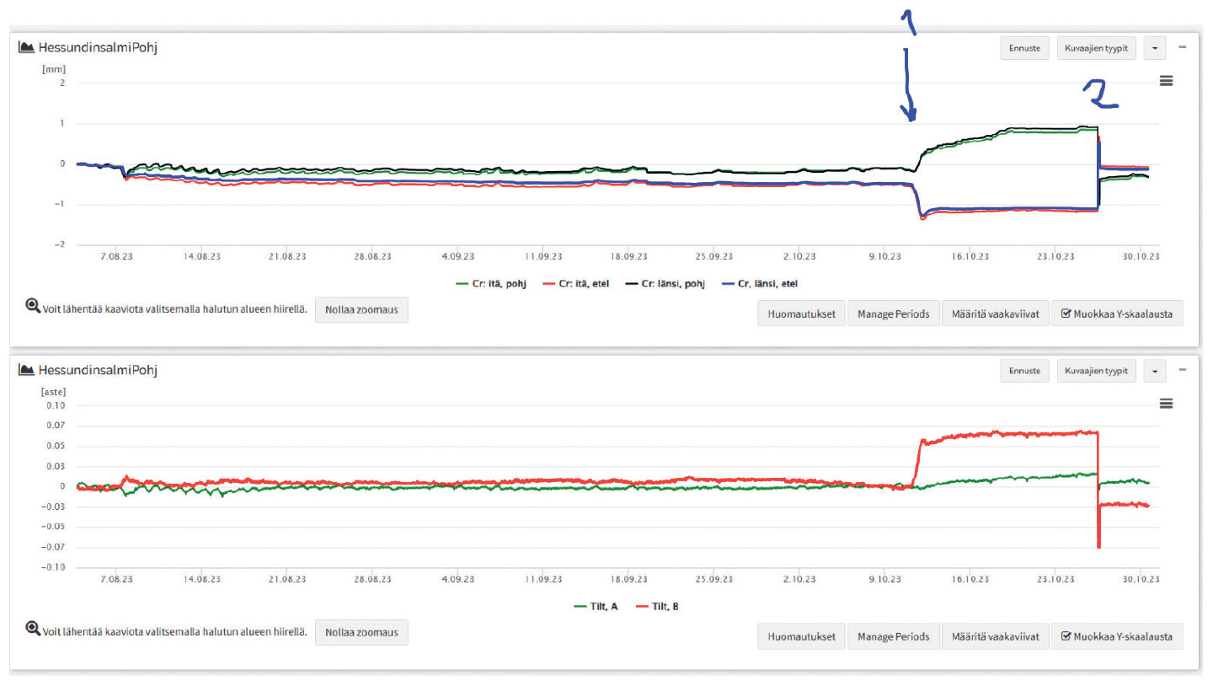Click the green 'Cr: itä, pohj' legend line swatch
Screen dimensions: 1213x686
tap(462, 283)
